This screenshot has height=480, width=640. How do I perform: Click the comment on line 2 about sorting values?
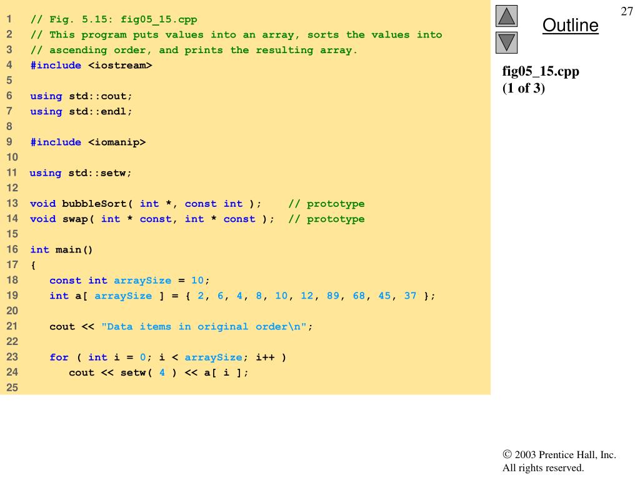pyautogui.click(x=236, y=35)
